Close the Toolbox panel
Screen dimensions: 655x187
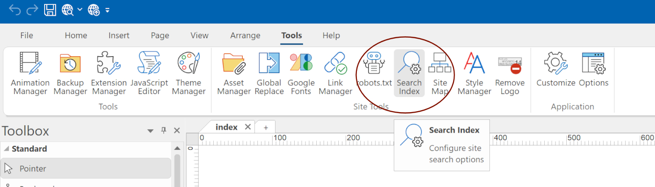(x=177, y=131)
